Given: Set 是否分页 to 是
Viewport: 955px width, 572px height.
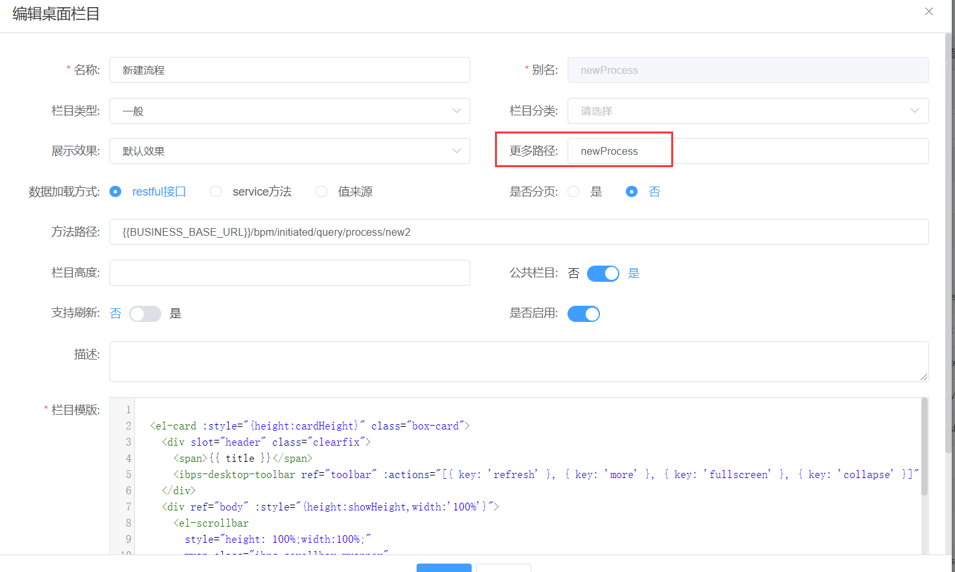Looking at the screenshot, I should tap(573, 192).
